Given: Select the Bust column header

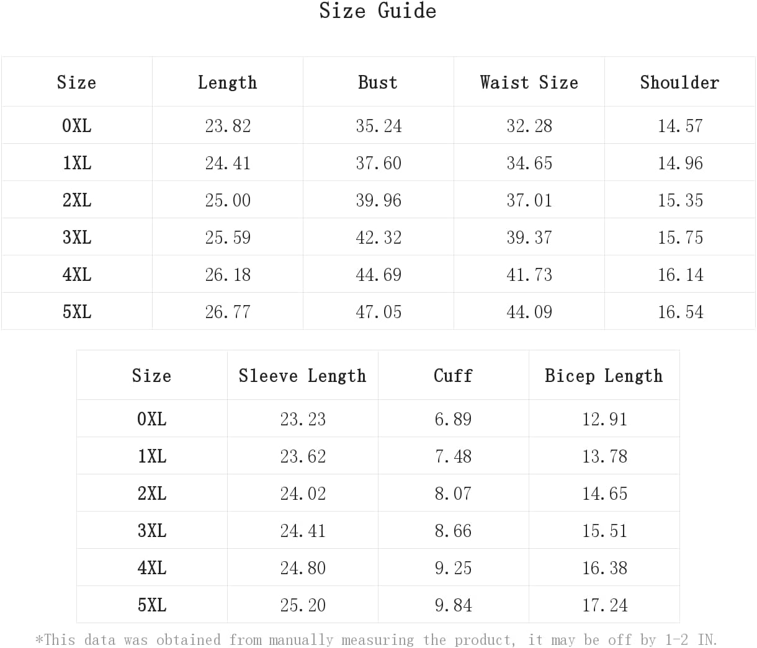Looking at the screenshot, I should click(378, 82).
